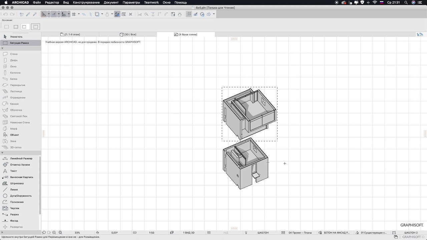
Task: Open the ШАБЛОН pen set dropdown
Action: coord(263,233)
